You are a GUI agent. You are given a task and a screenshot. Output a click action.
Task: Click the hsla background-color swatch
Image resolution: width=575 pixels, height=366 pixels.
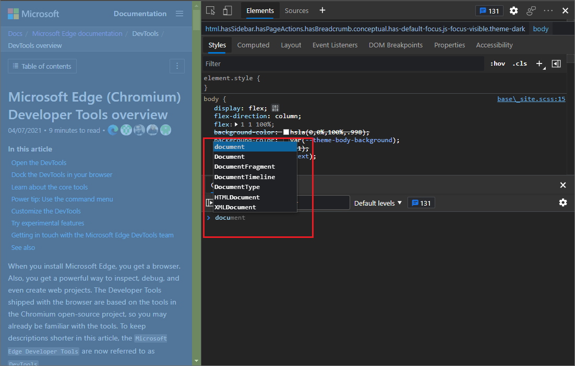[285, 132]
